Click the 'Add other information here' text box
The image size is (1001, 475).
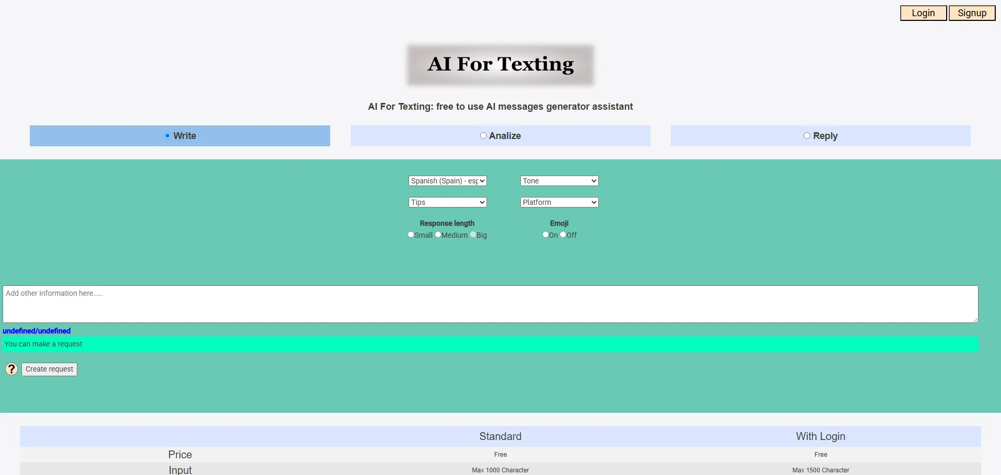click(x=490, y=304)
